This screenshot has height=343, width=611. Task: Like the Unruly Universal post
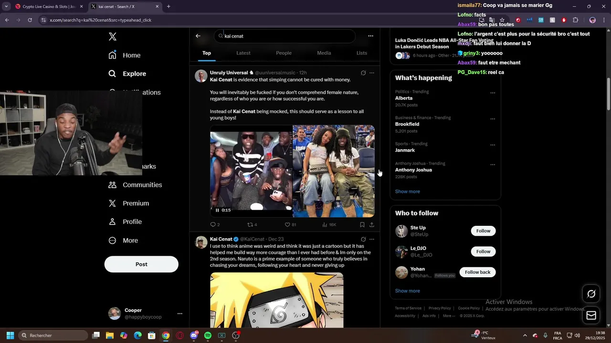[x=290, y=225]
